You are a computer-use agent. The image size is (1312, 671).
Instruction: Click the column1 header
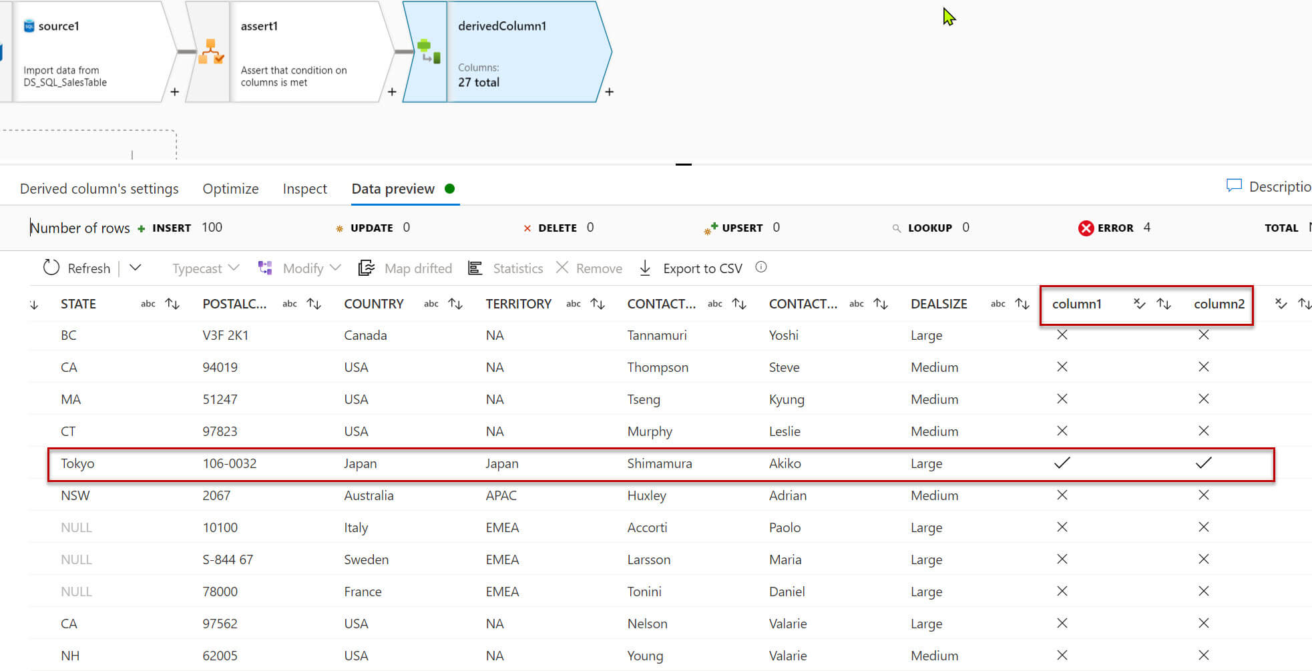(x=1076, y=304)
